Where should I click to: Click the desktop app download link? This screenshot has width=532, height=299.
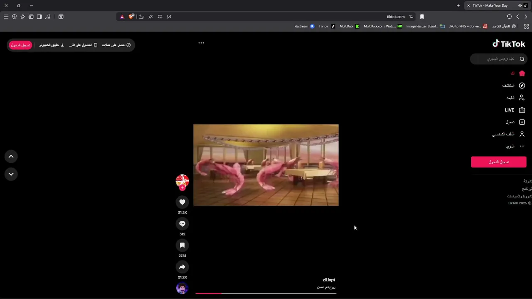point(52,45)
